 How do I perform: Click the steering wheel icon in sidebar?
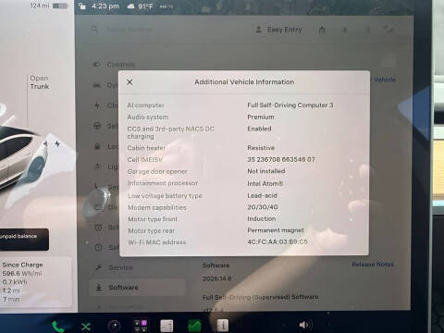coord(97,126)
